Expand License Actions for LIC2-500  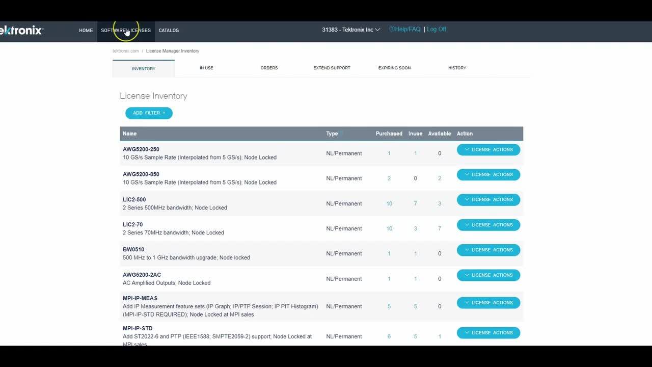point(488,199)
